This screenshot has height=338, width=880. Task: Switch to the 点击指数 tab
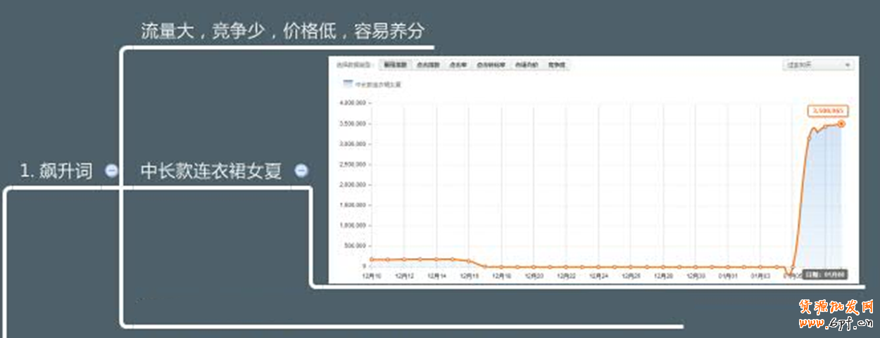point(427,65)
